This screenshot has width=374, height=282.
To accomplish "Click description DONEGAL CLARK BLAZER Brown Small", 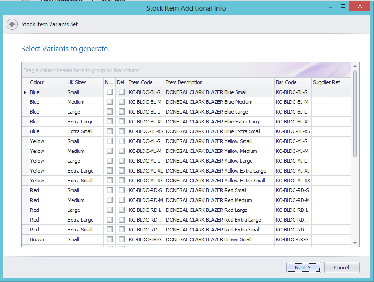I will click(x=219, y=239).
